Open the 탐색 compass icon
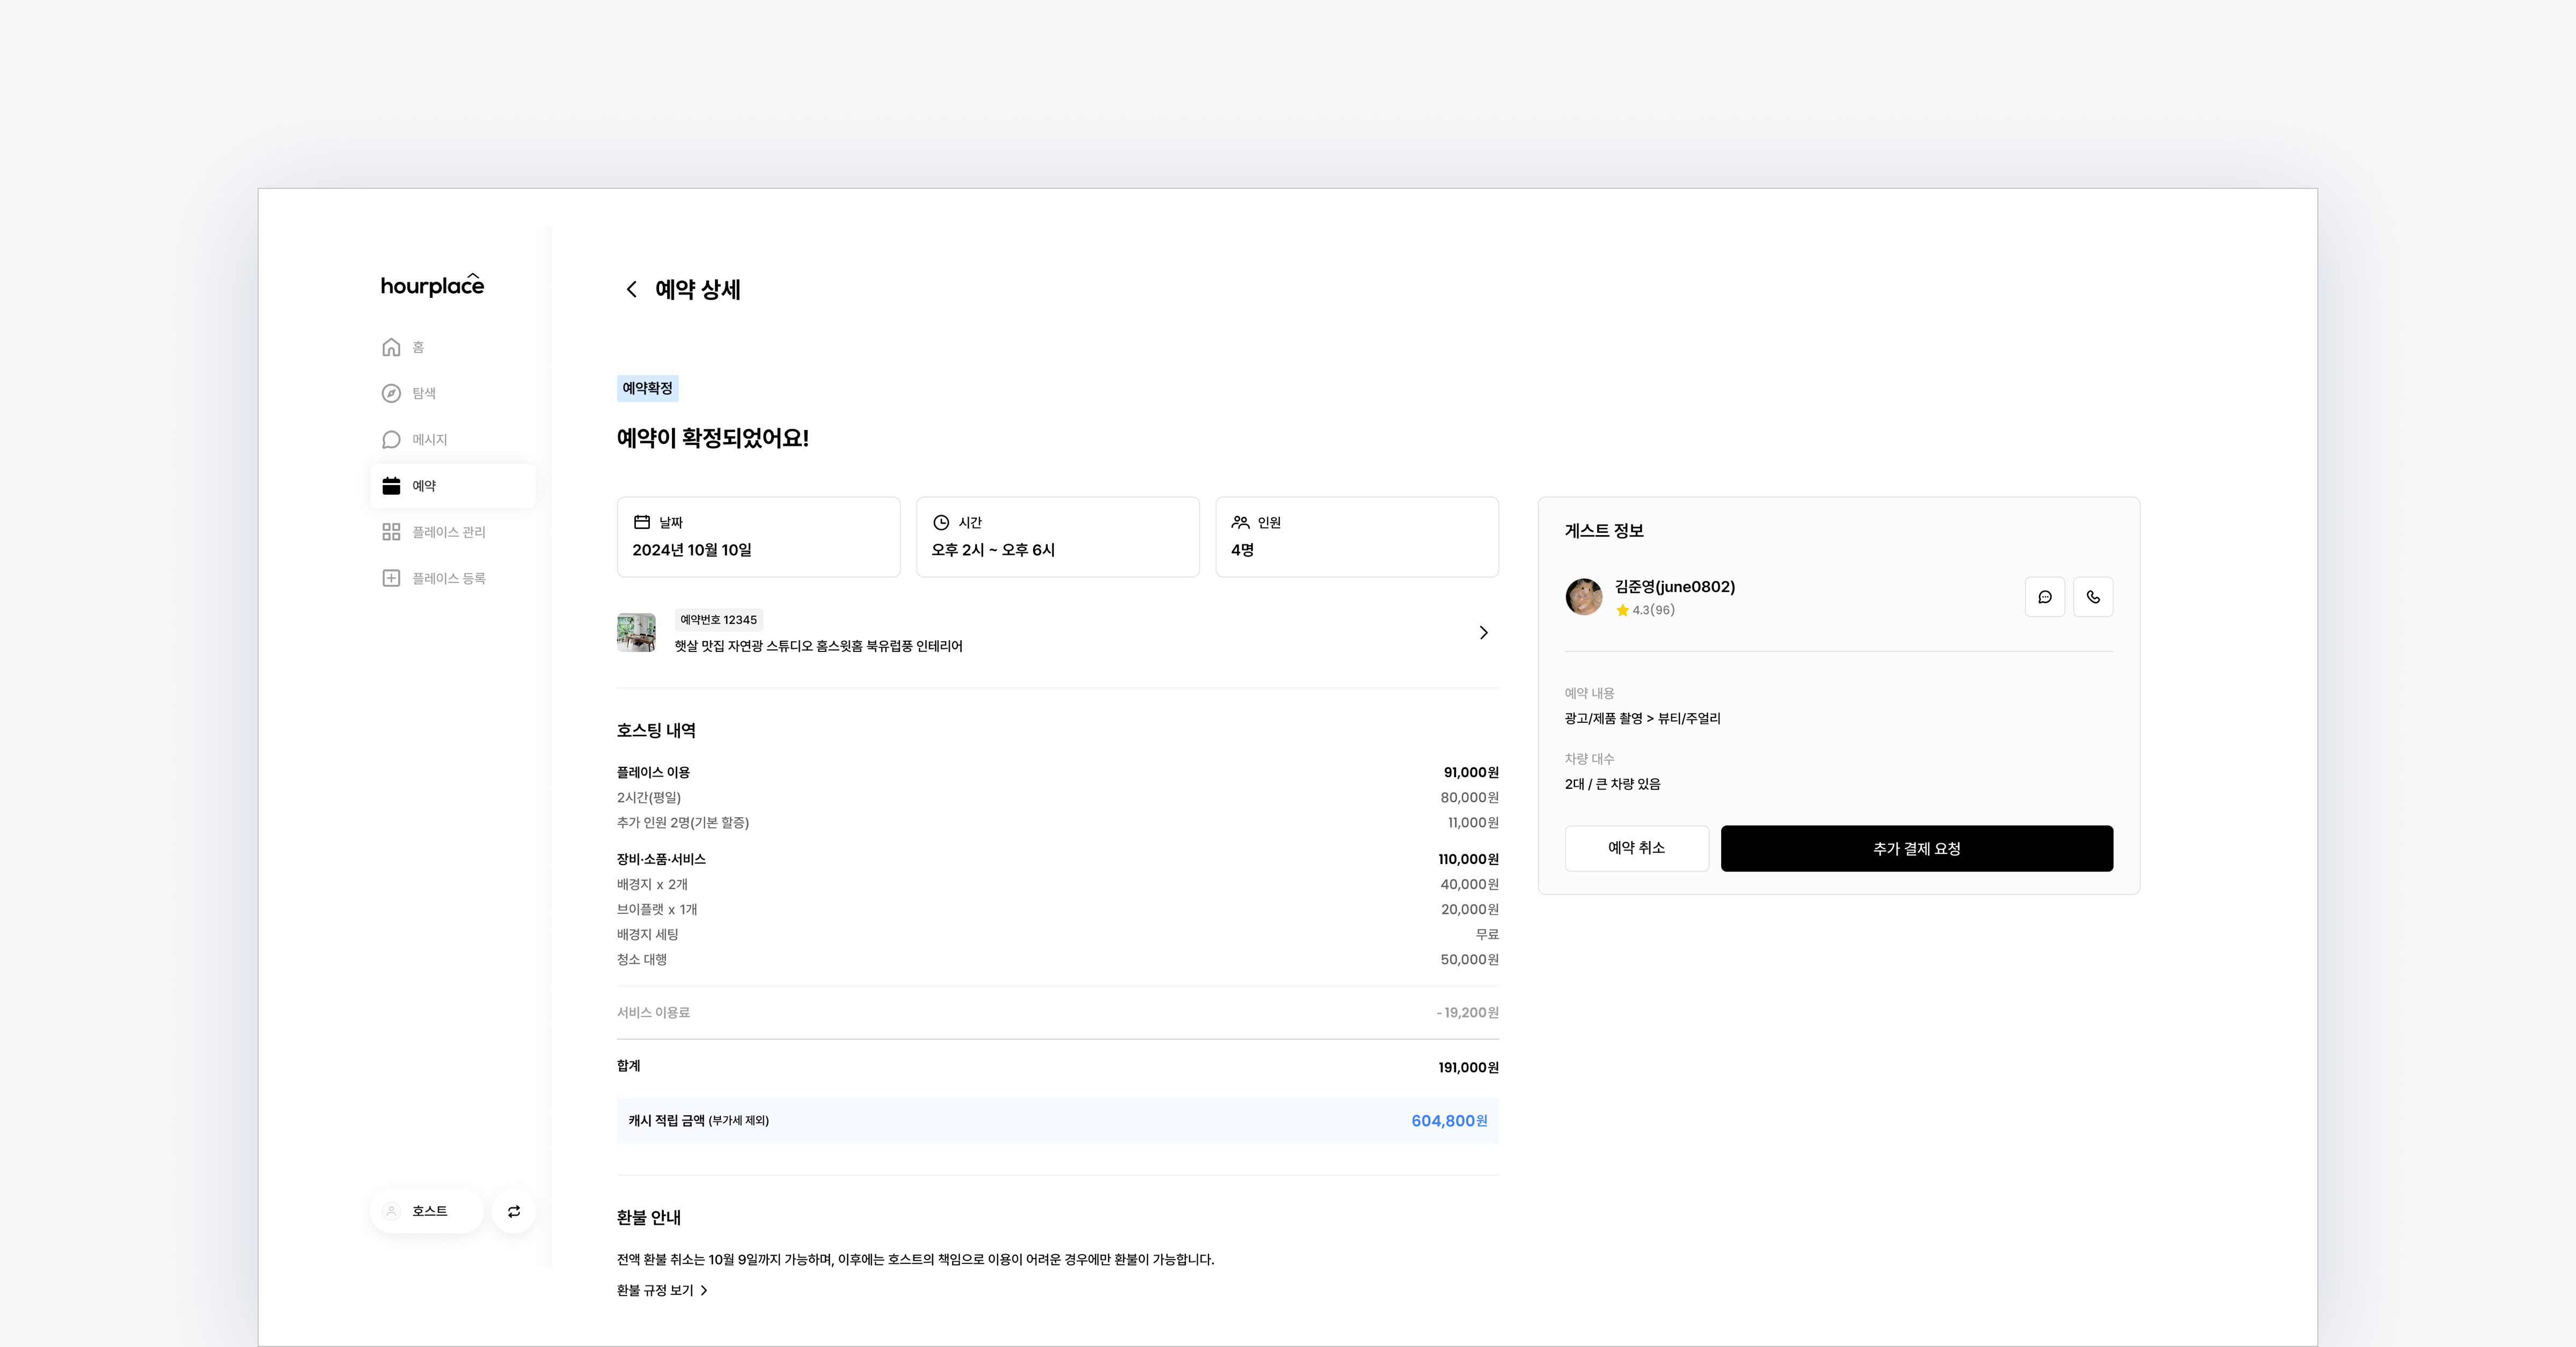Image resolution: width=2576 pixels, height=1347 pixels. tap(391, 393)
